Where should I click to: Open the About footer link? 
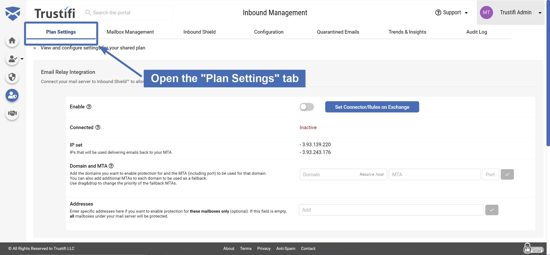click(229, 248)
